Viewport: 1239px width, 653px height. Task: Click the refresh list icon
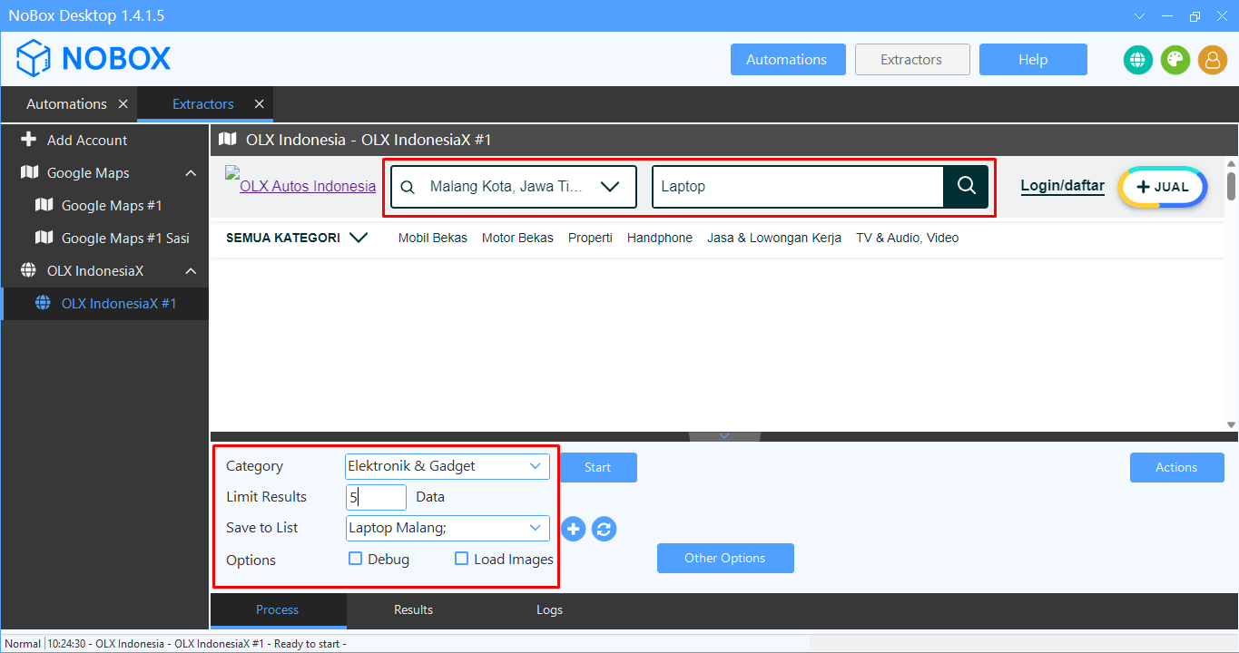click(x=605, y=529)
